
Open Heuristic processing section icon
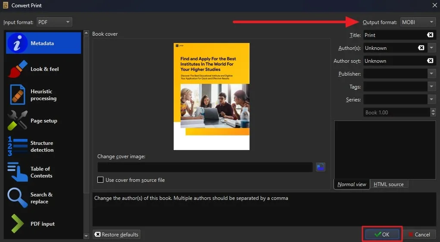tap(18, 95)
